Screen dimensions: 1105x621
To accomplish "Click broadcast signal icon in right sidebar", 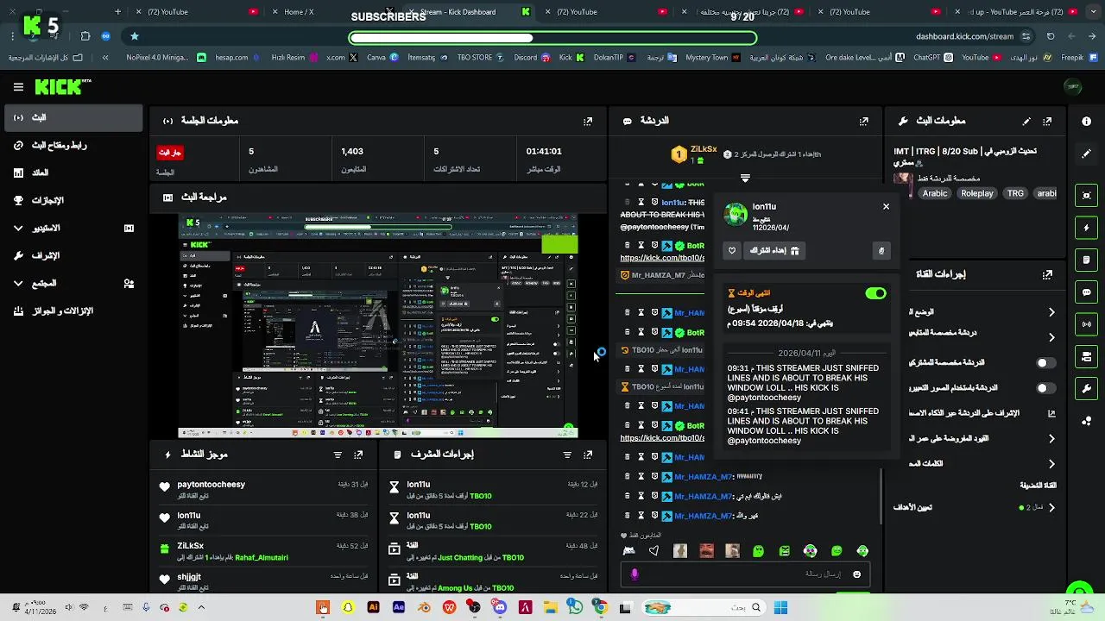I will [1087, 324].
